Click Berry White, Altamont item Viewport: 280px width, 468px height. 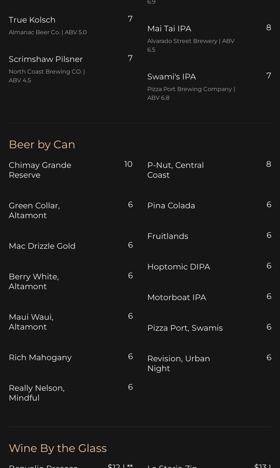[34, 282]
